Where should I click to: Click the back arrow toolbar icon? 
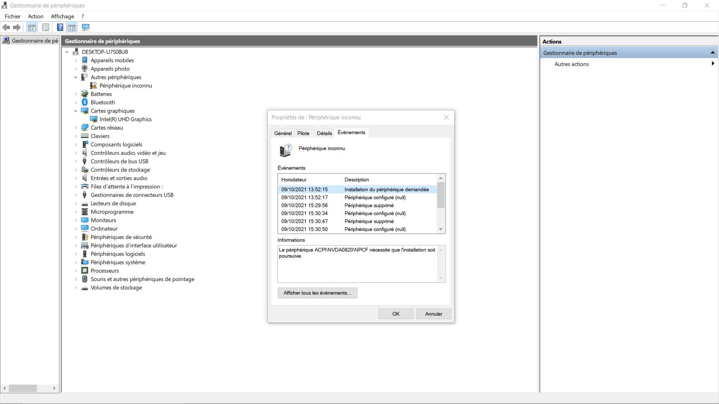point(6,27)
